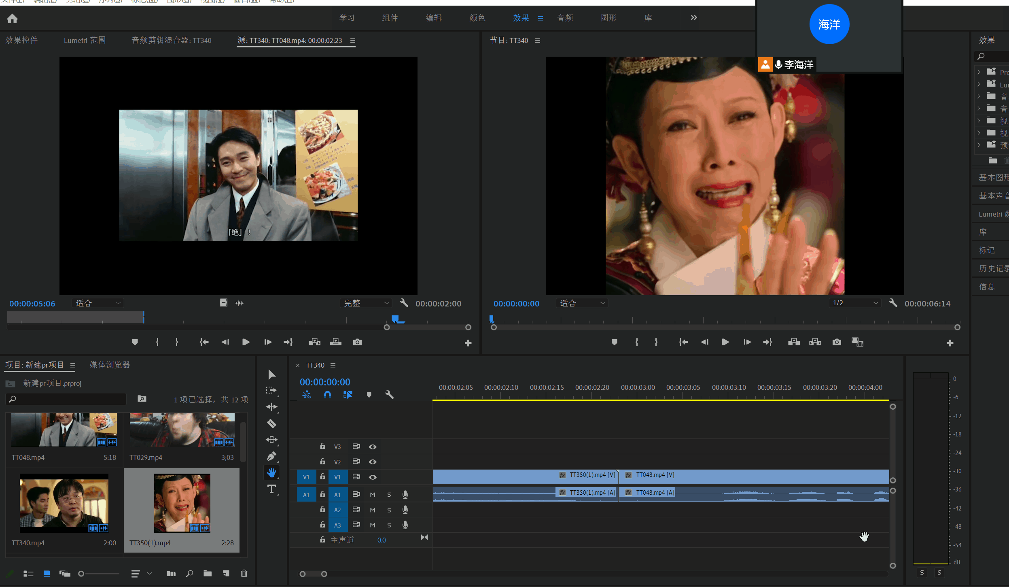Select TT340.mp4 thumbnail in project bin
This screenshot has width=1009, height=587.
click(x=64, y=503)
